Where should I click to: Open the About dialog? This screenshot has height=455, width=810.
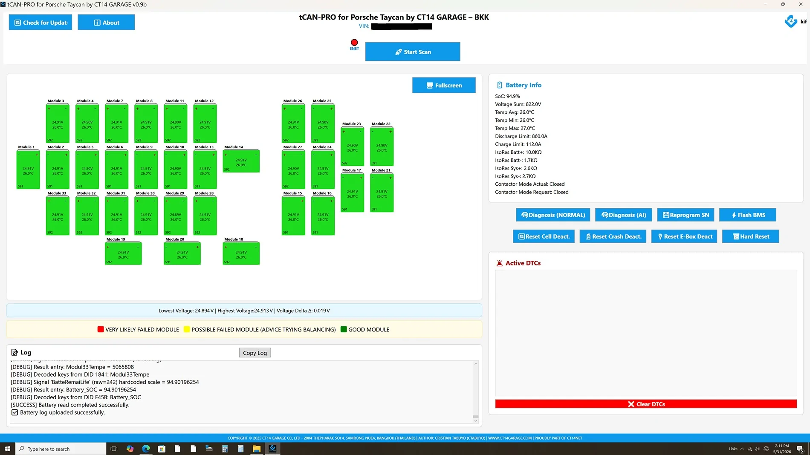point(106,23)
